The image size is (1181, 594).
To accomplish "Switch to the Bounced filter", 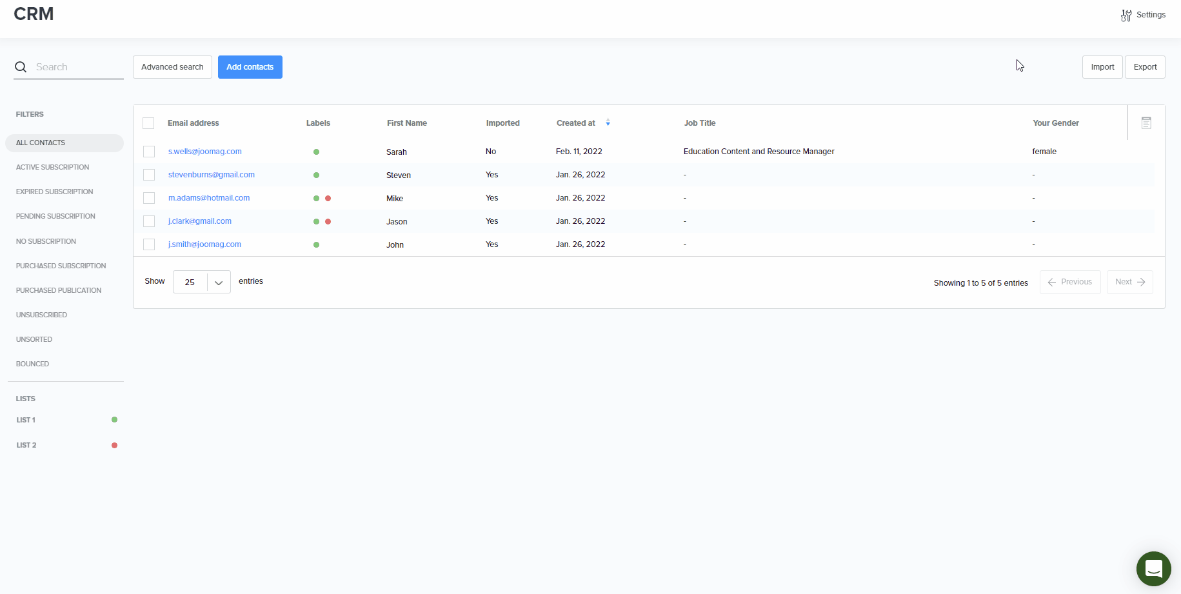I will click(x=33, y=364).
